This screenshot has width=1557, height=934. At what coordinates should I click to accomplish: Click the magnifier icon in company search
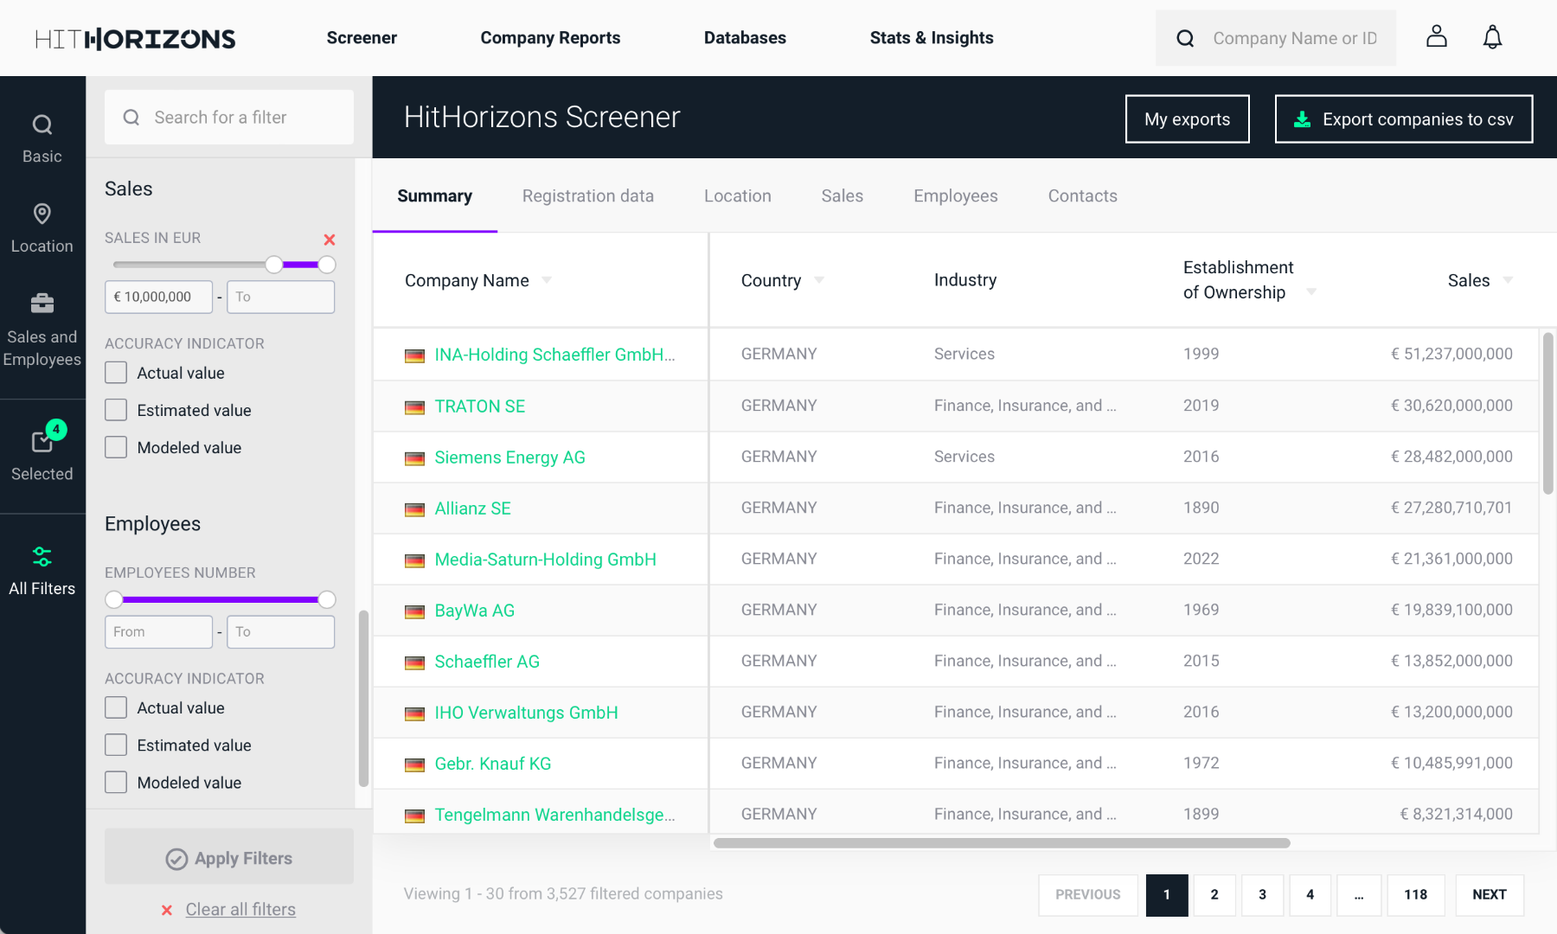[x=1186, y=38]
